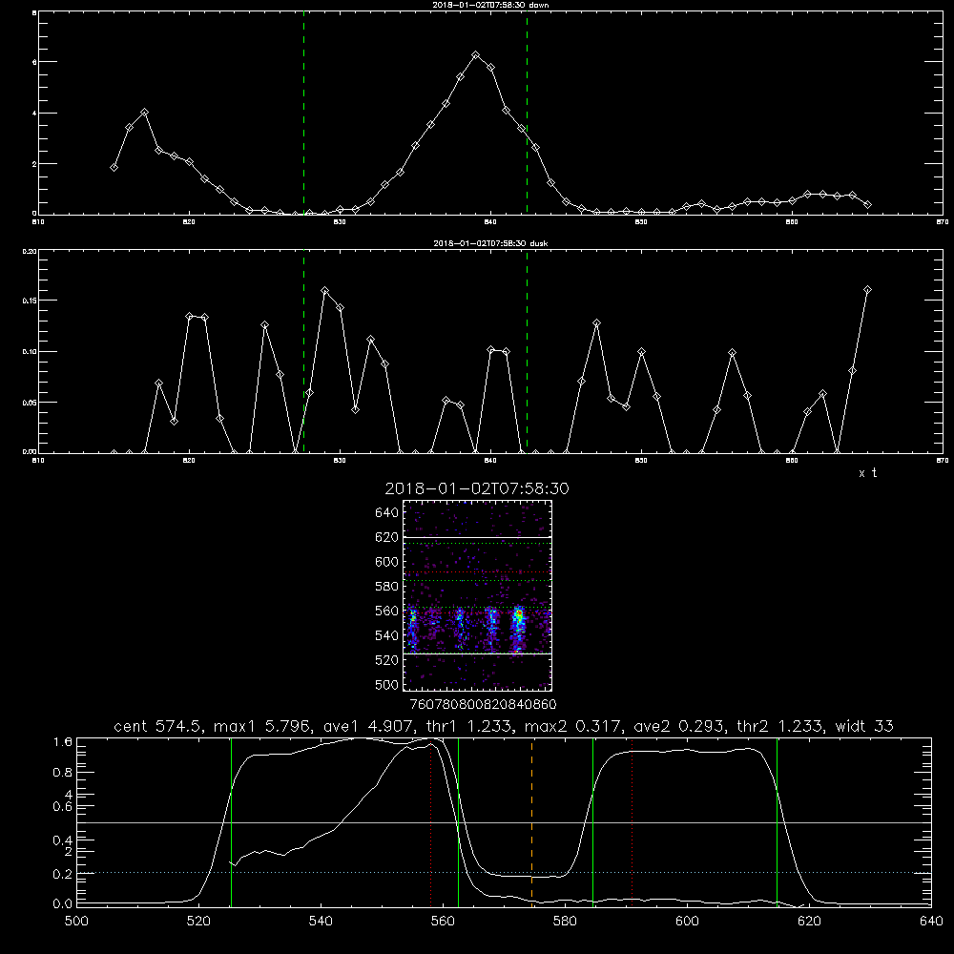
Task: Click the highest peak marker in dawn plot
Action: pyautogui.click(x=476, y=55)
